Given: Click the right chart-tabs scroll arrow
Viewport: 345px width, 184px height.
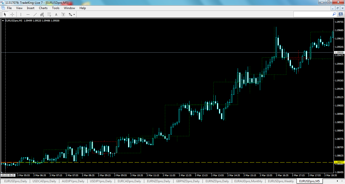Looking at the screenshot, I should tap(342, 181).
